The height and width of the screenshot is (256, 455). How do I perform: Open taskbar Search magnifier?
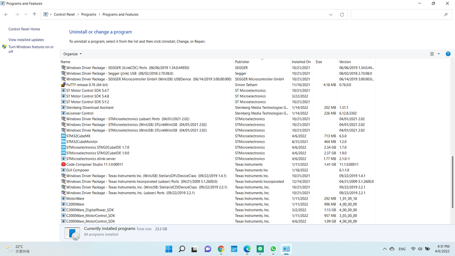[182, 249]
